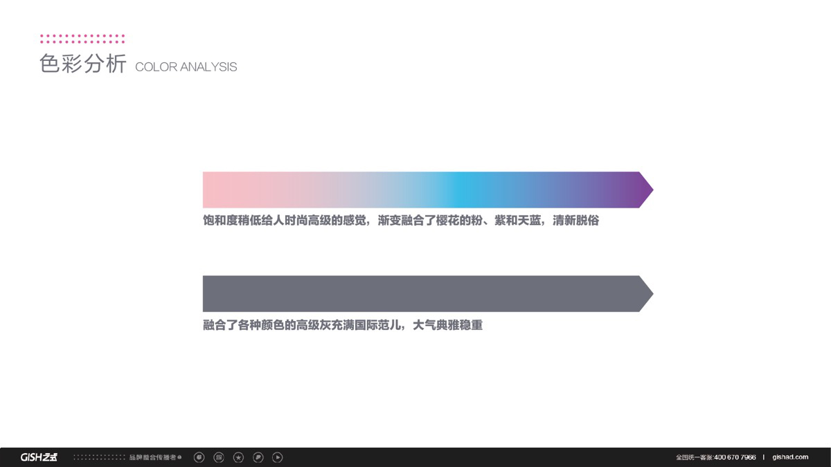This screenshot has width=831, height=467.
Task: Open the gishad.com website link
Action: point(790,457)
